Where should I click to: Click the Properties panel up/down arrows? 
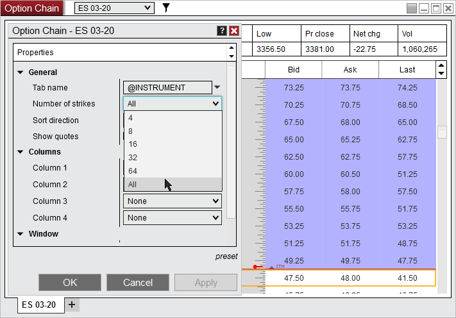[231, 52]
